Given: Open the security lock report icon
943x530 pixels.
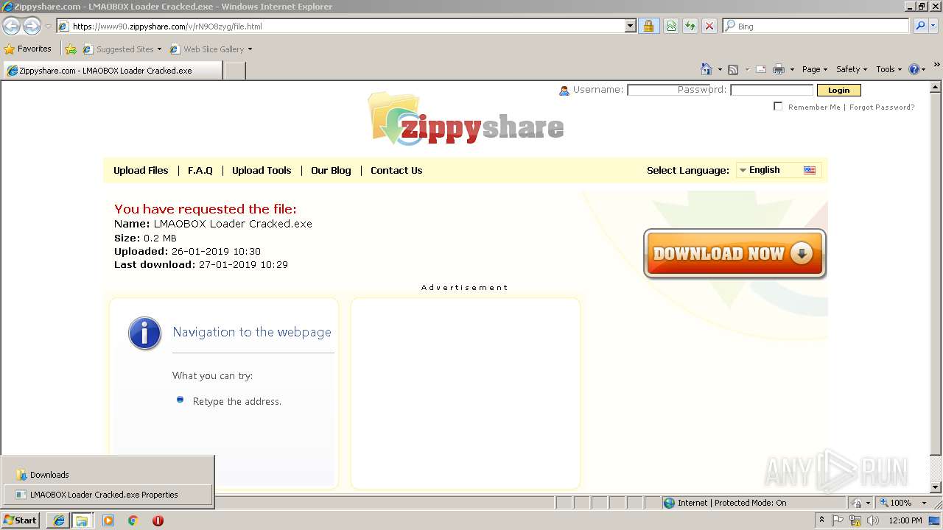Looking at the screenshot, I should 648,26.
